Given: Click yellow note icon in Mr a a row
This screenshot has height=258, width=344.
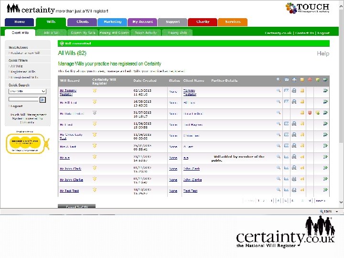Looking at the screenshot, I should click(302, 157).
